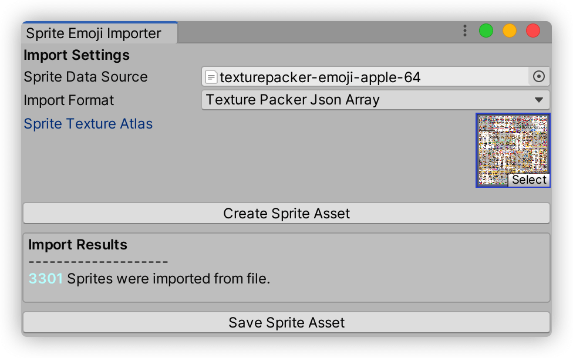Click Select on the texture atlas preview
573x358 pixels.
tap(528, 180)
